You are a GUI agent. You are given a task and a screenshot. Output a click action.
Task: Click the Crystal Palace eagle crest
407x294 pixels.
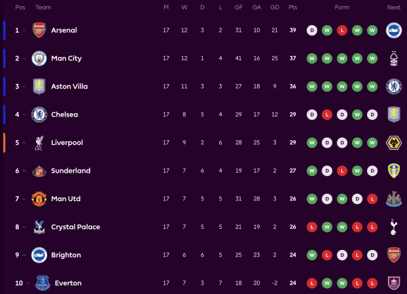coord(39,227)
